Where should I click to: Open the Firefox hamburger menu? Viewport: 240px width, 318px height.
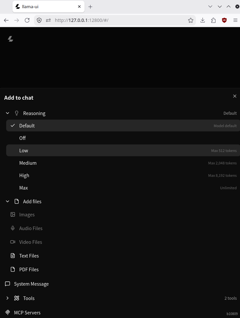pyautogui.click(x=235, y=20)
